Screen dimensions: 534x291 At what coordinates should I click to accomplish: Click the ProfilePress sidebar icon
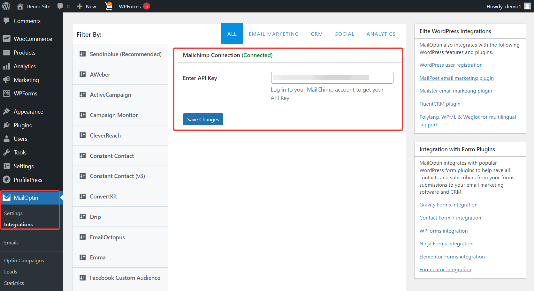(x=6, y=180)
